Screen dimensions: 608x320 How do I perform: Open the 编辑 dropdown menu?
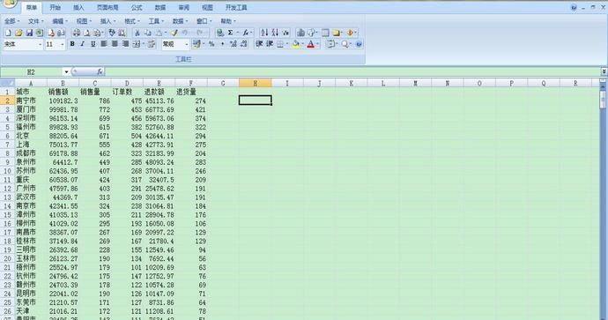pos(60,21)
